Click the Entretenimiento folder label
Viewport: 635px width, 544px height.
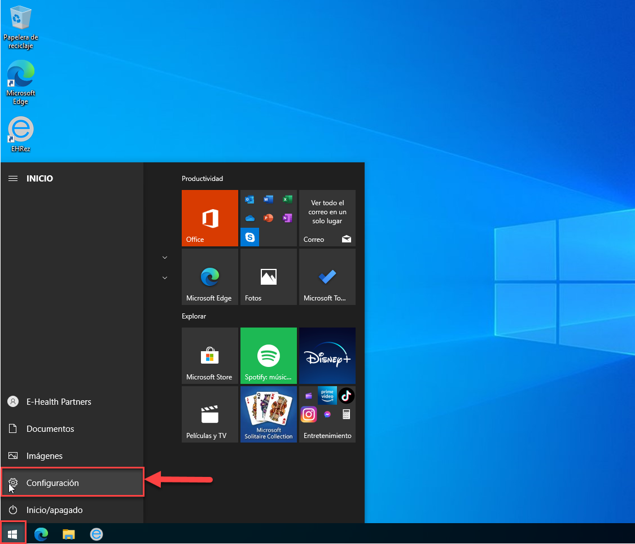pos(327,436)
